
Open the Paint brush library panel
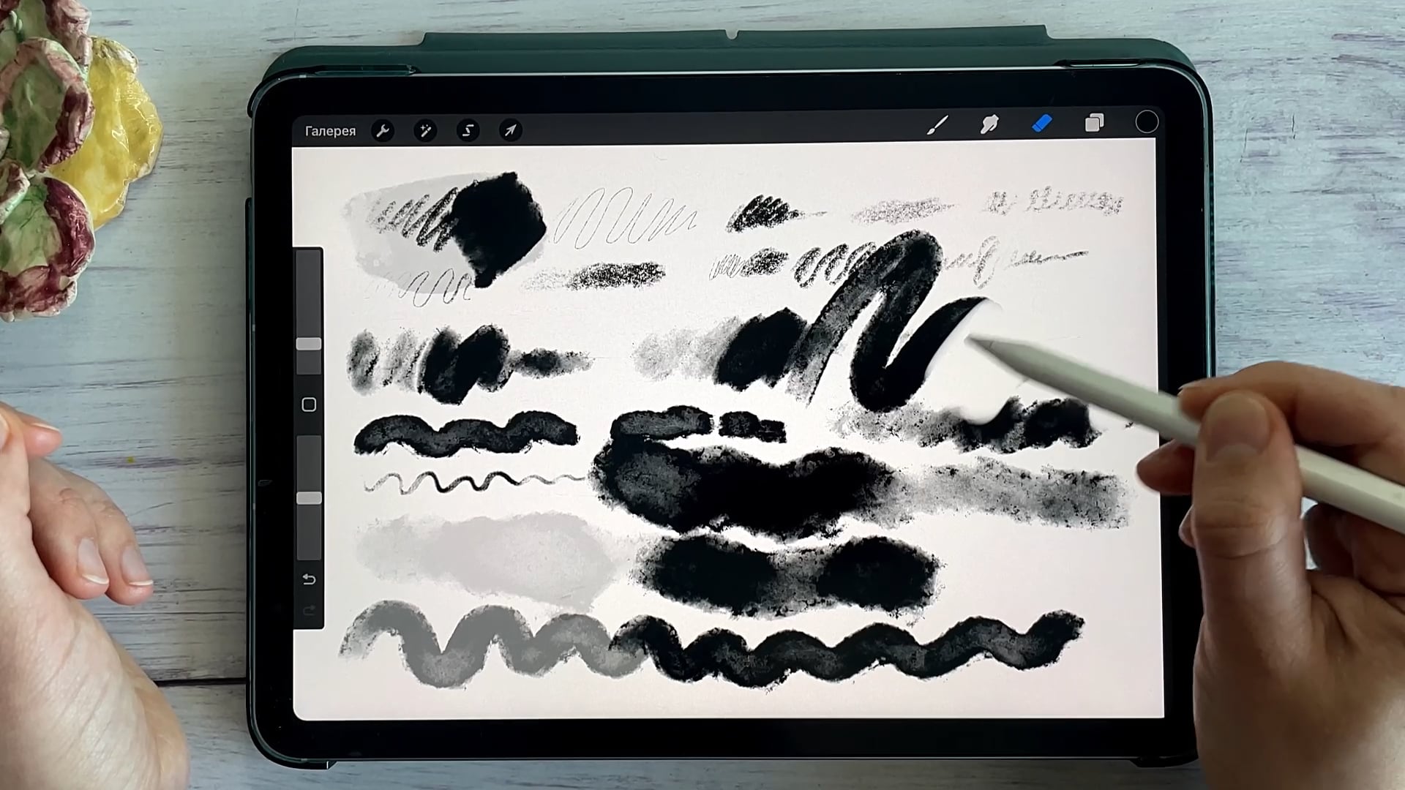tap(938, 124)
